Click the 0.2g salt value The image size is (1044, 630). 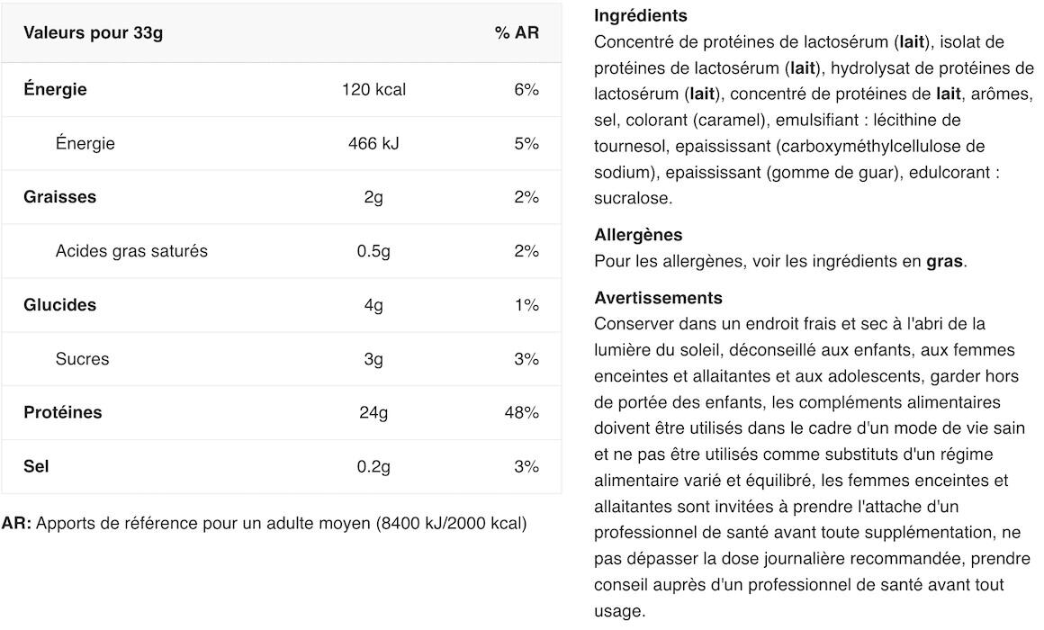373,467
